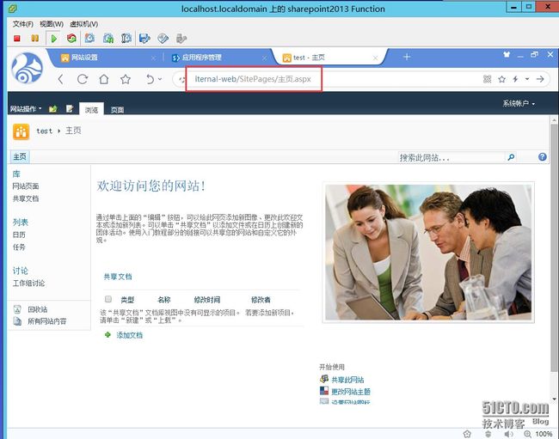Click the USB device toolbar icon

[181, 38]
